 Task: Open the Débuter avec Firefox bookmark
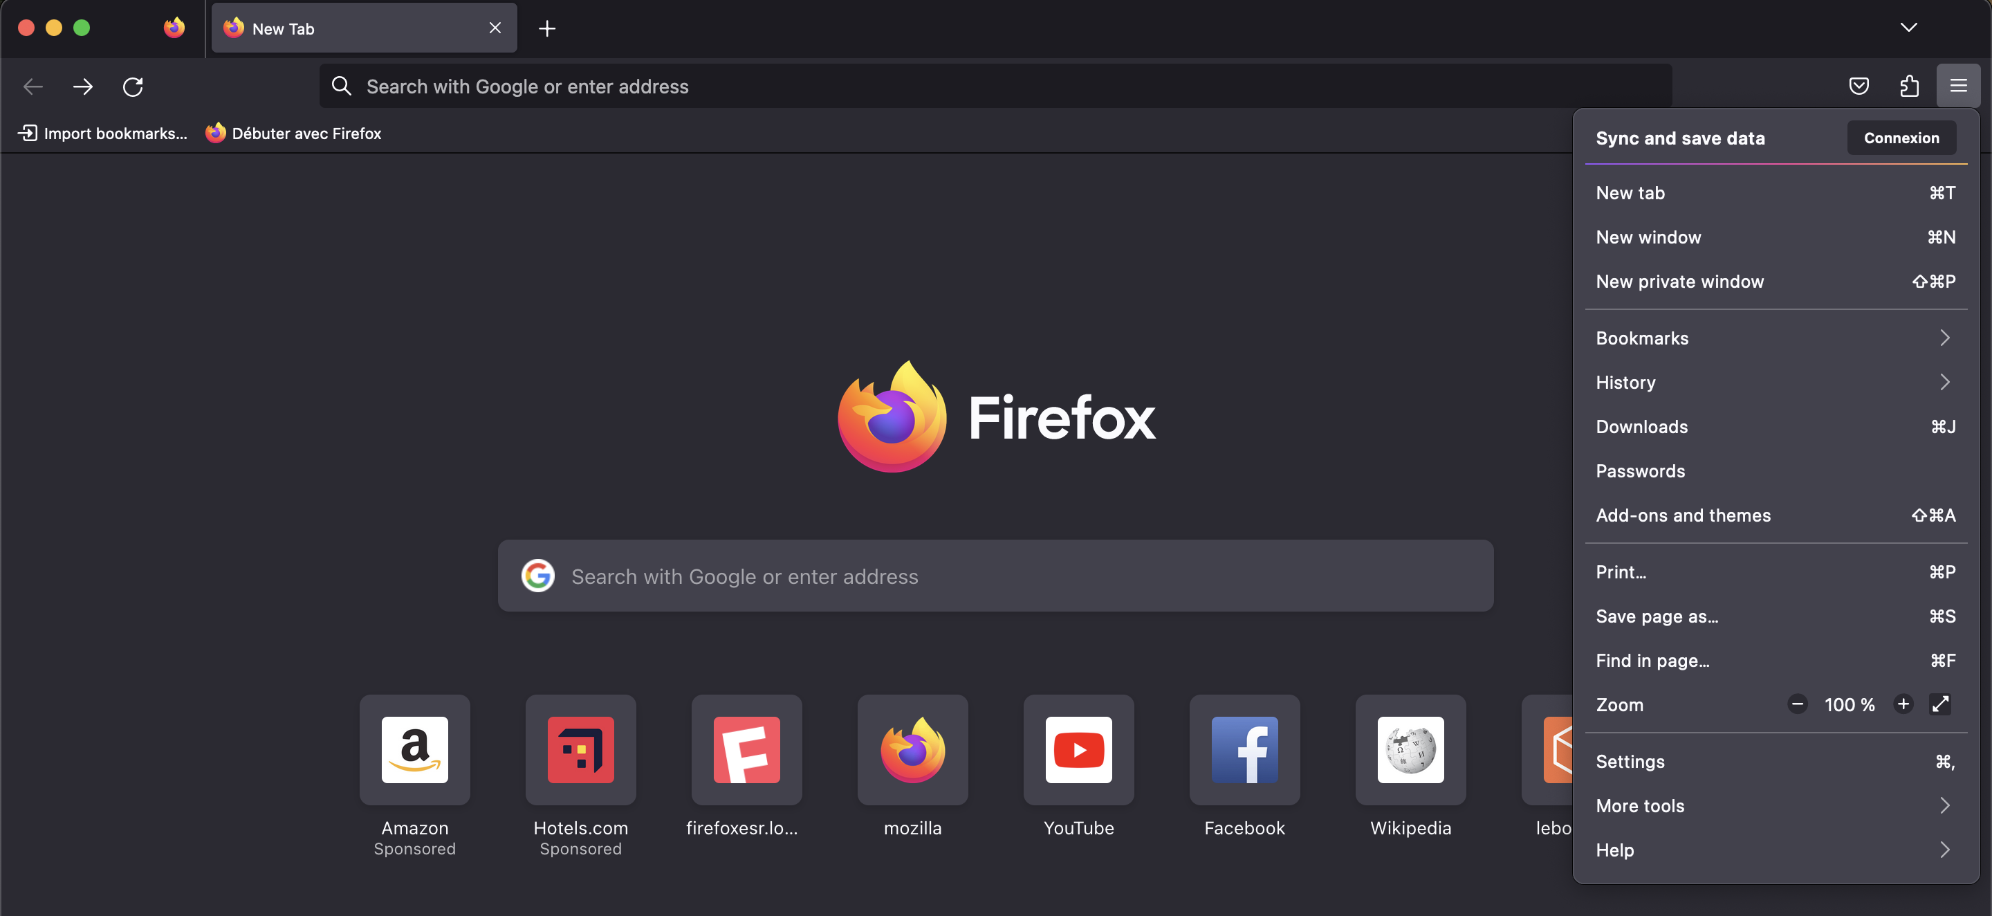tap(293, 133)
